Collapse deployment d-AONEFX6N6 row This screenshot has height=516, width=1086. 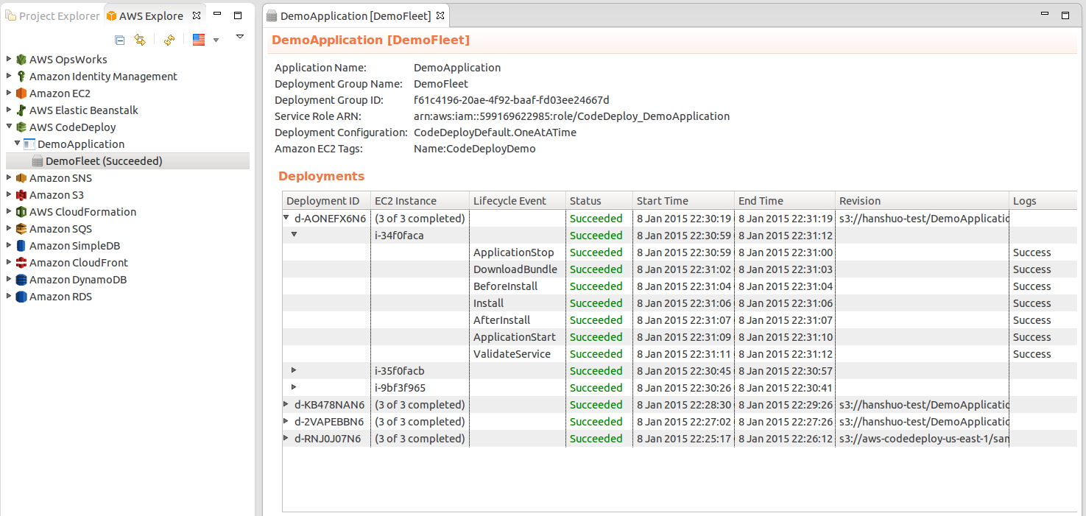(x=286, y=218)
